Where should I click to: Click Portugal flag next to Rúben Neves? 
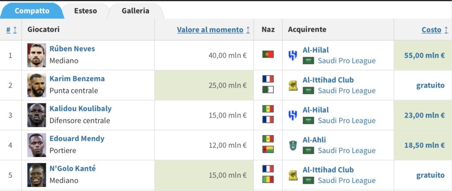268,55
